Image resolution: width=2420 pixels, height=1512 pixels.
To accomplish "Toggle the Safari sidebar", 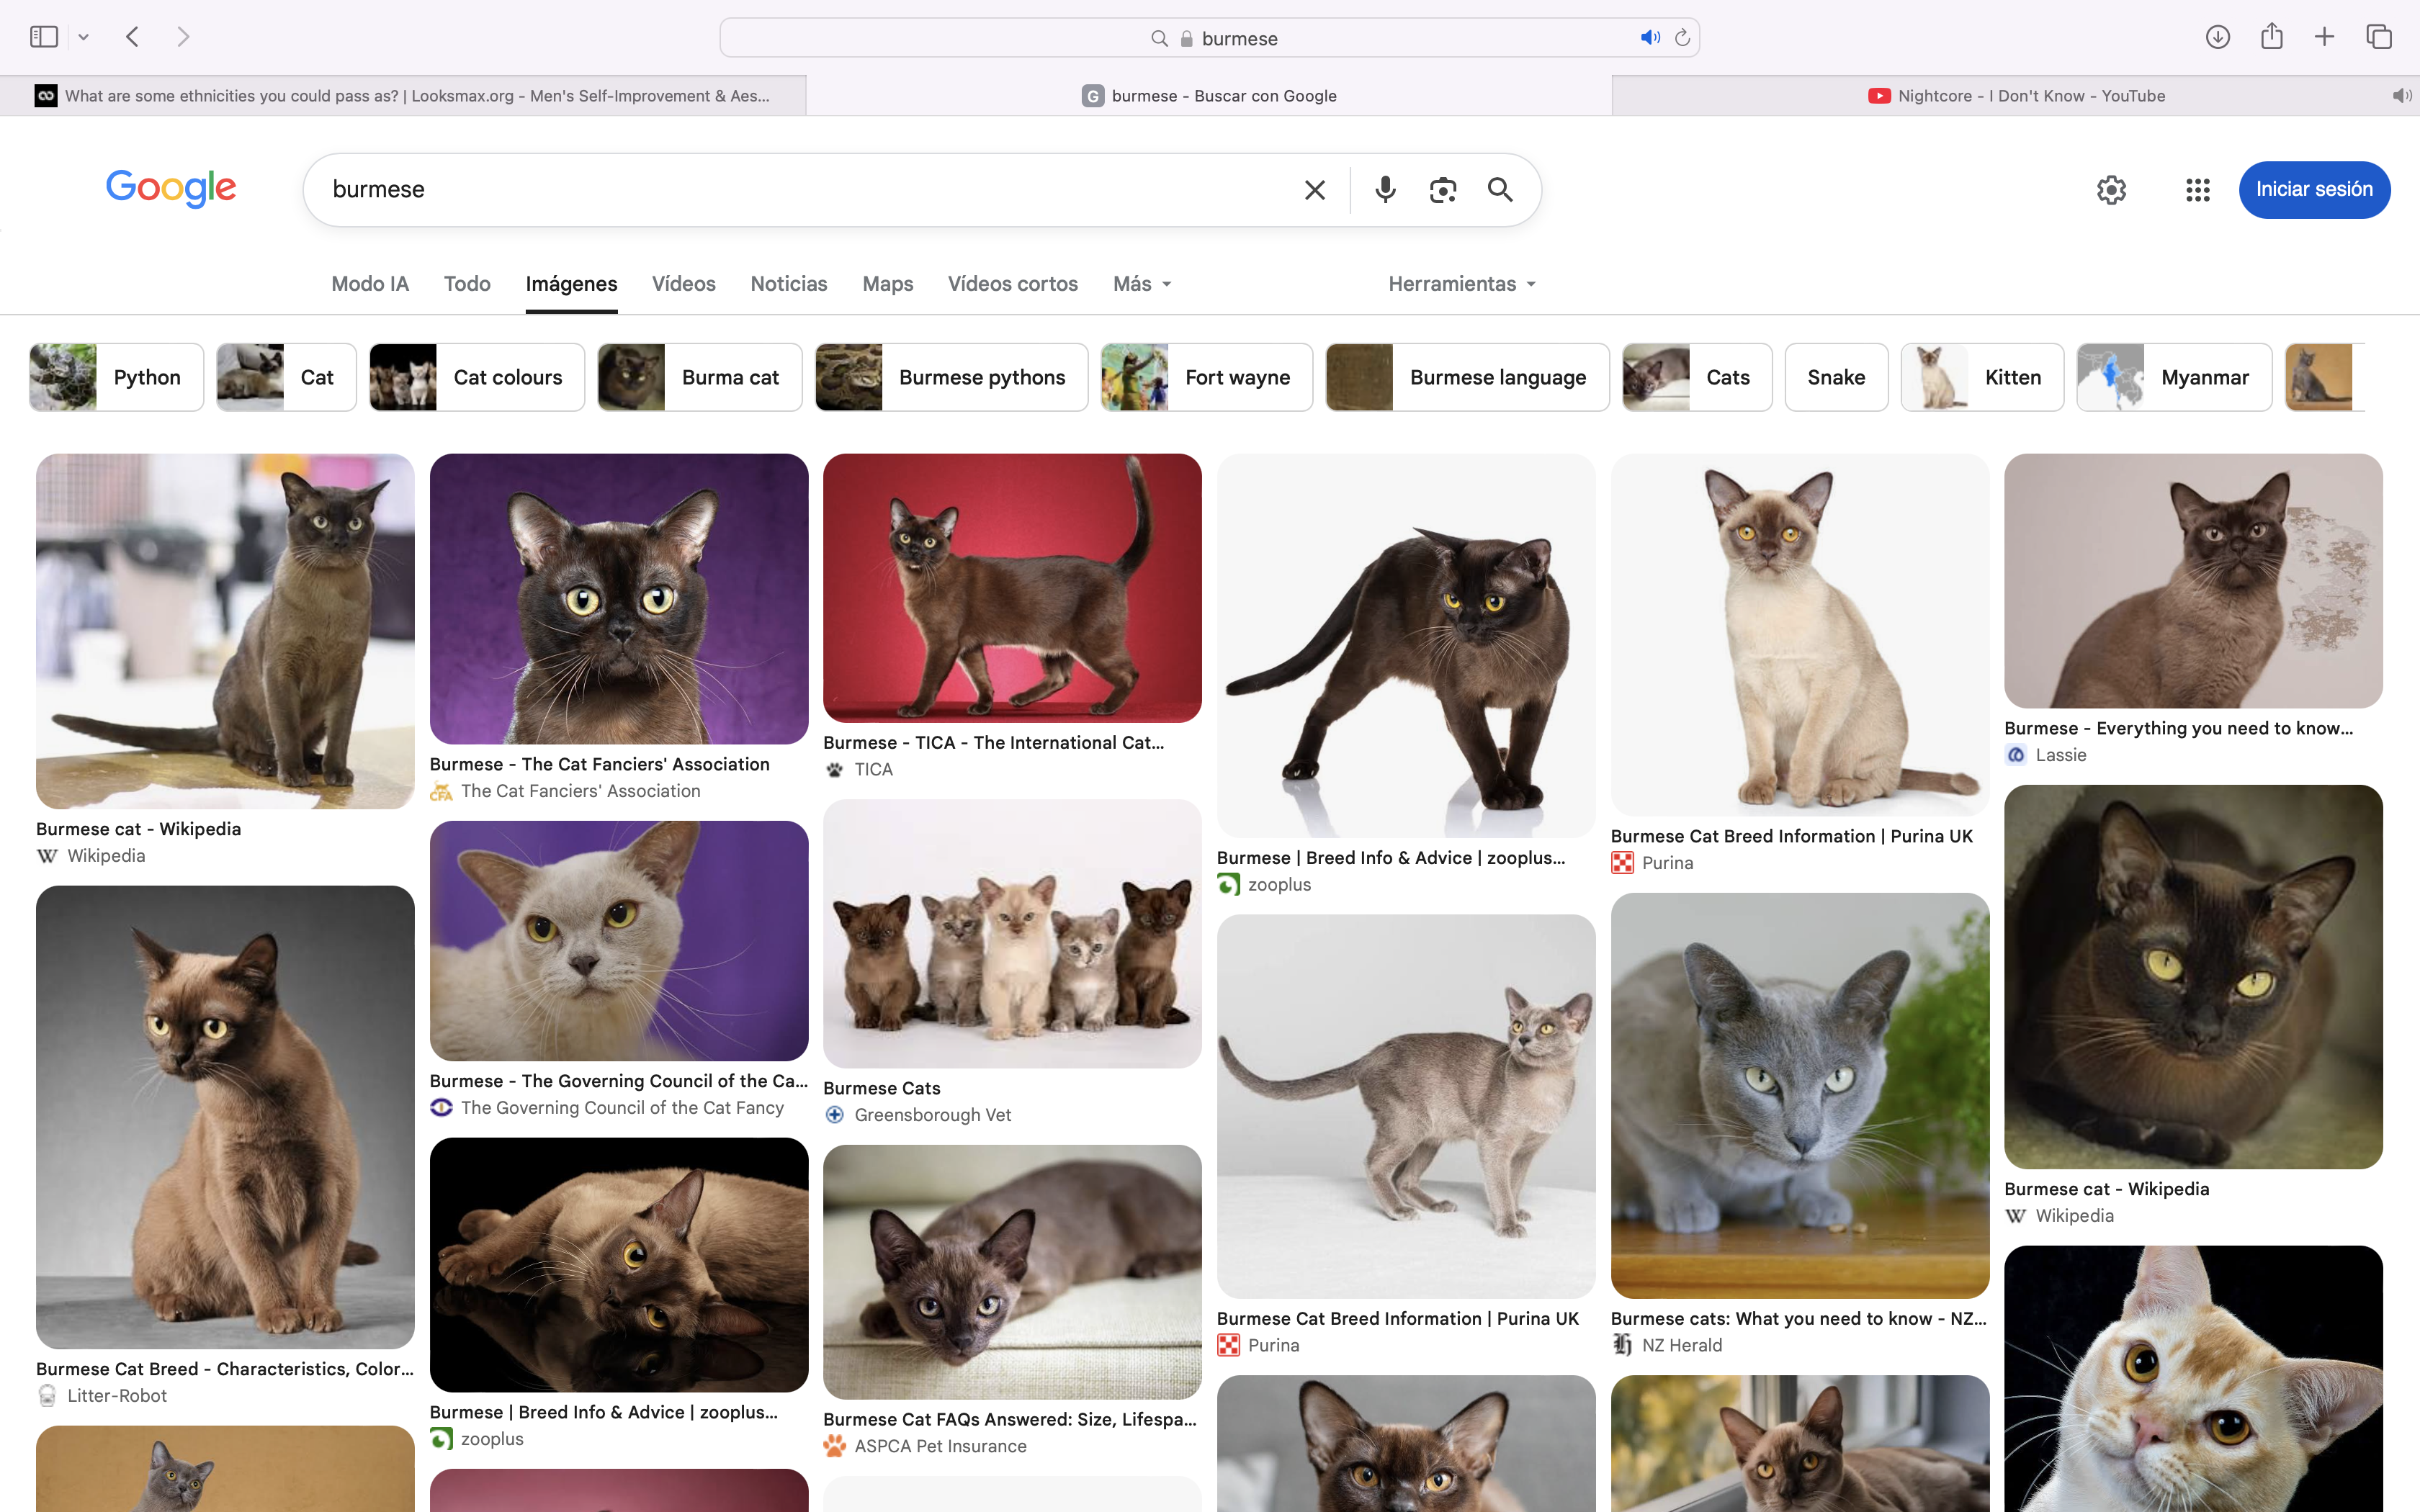I will [44, 37].
